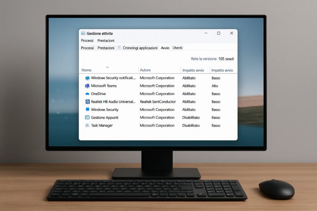Viewport: 317px width, 211px height.
Task: Select the Gestione Appunti icon
Action: coord(87,117)
